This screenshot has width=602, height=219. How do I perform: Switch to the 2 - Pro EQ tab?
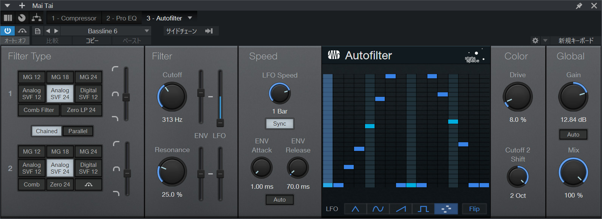(121, 18)
